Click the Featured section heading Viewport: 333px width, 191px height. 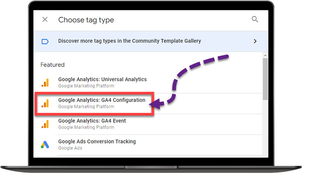coord(52,65)
